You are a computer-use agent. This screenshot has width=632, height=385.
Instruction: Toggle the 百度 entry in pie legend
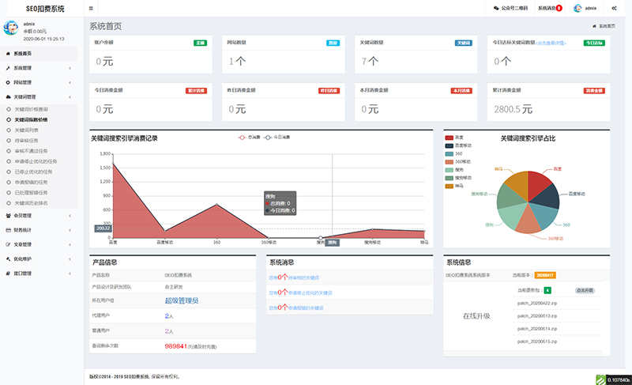(x=454, y=138)
